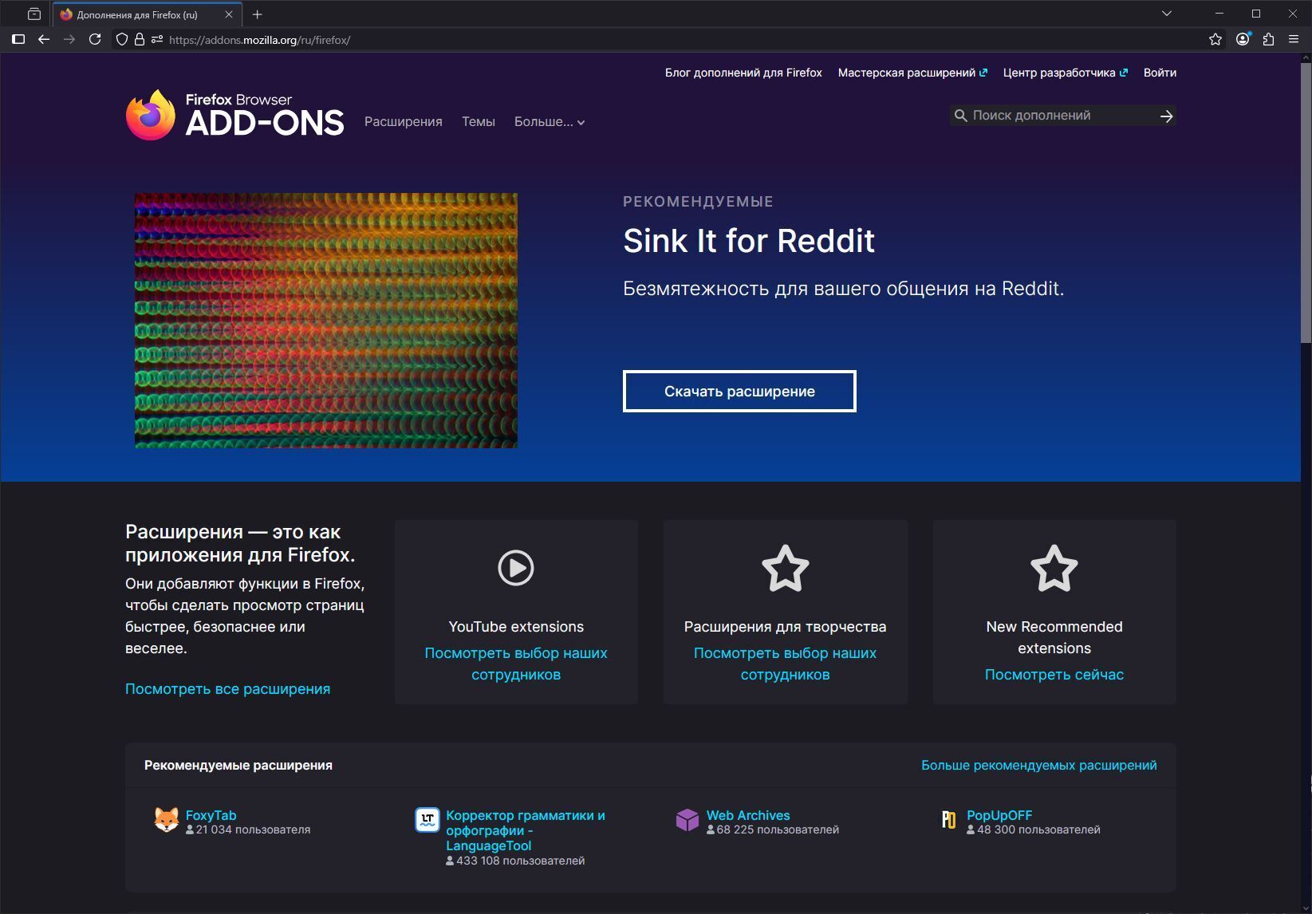Click the vertical page scrollbar thumb
The height and width of the screenshot is (914, 1312).
tap(1306, 199)
